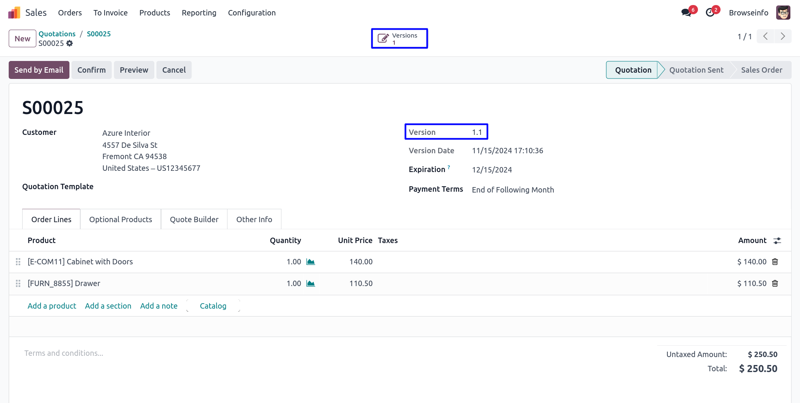Delete the Drawer order line

(x=775, y=284)
